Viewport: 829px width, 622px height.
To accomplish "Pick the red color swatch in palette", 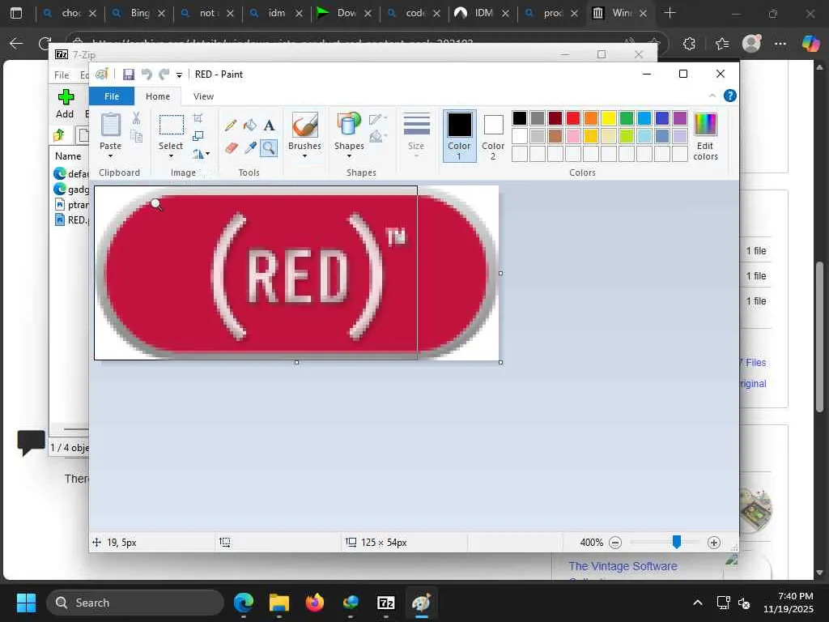I will (x=573, y=119).
